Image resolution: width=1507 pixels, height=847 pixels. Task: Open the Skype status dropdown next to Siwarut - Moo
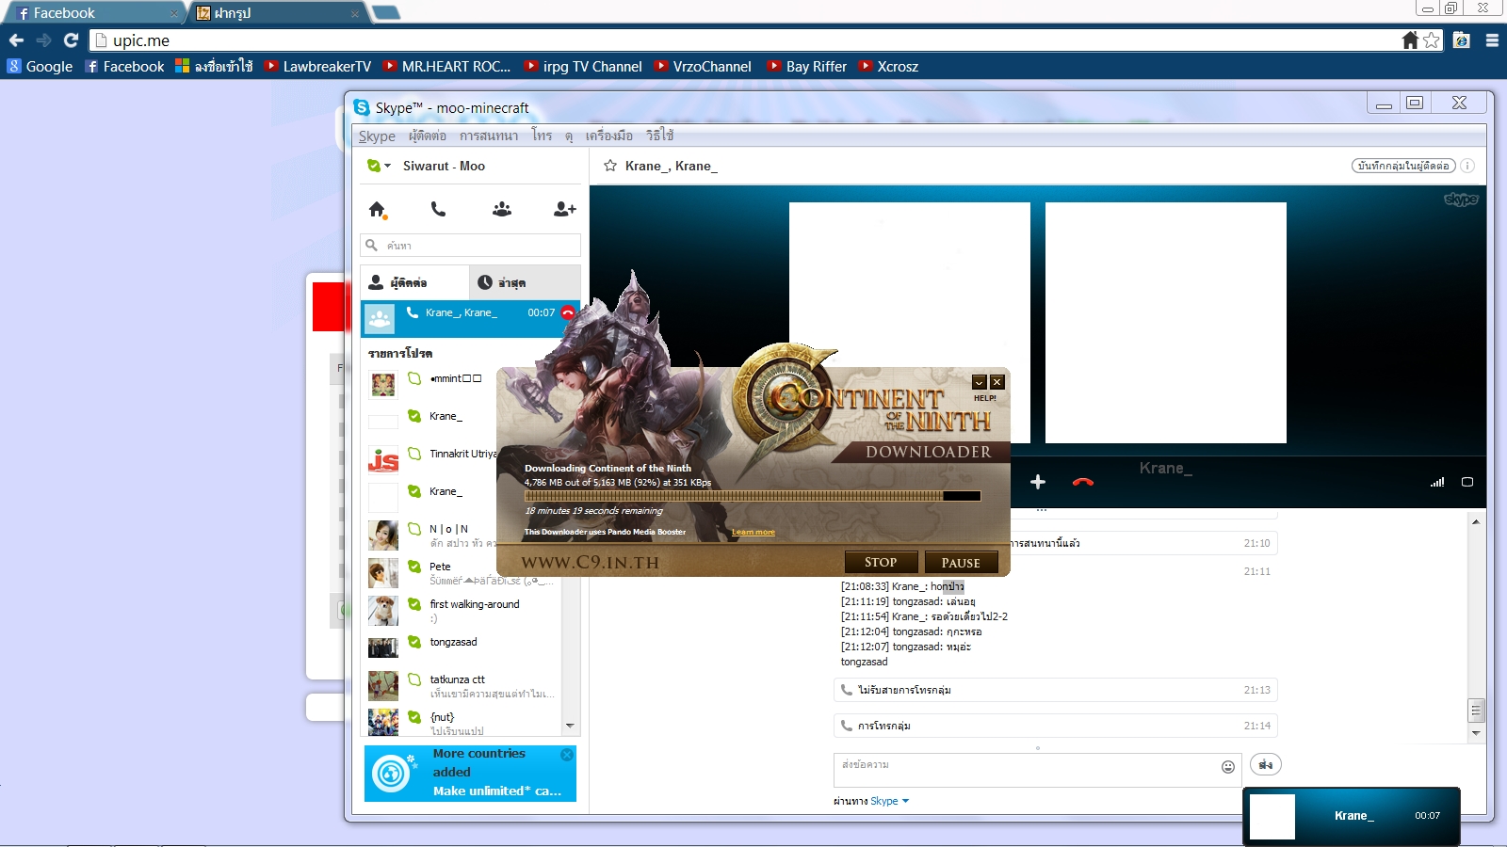[379, 166]
